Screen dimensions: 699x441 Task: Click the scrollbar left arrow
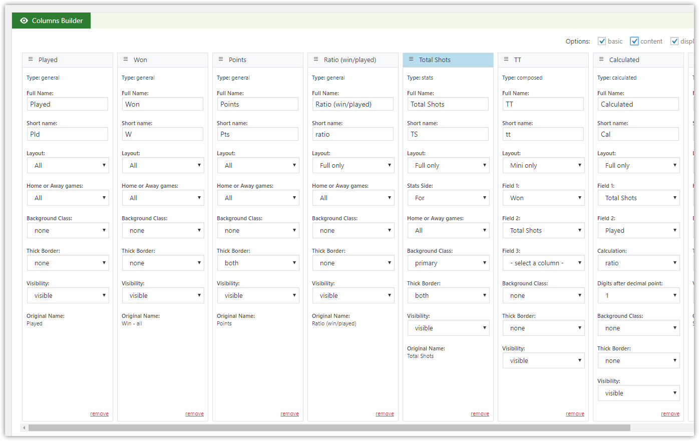(x=24, y=428)
